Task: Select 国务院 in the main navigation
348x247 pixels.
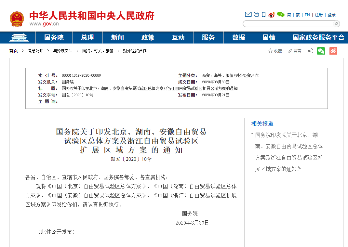Action: (x=54, y=38)
